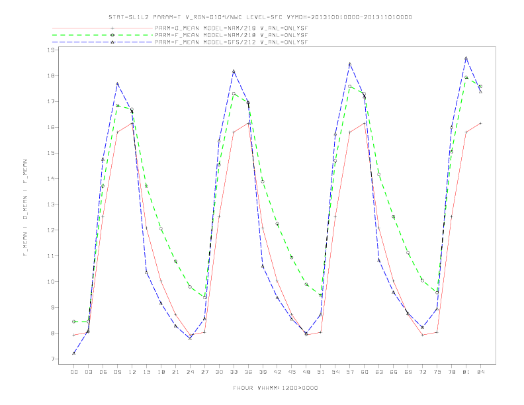Select the green F_MEAN NAM/218 legend label
This screenshot has width=524, height=405.
[231, 35]
